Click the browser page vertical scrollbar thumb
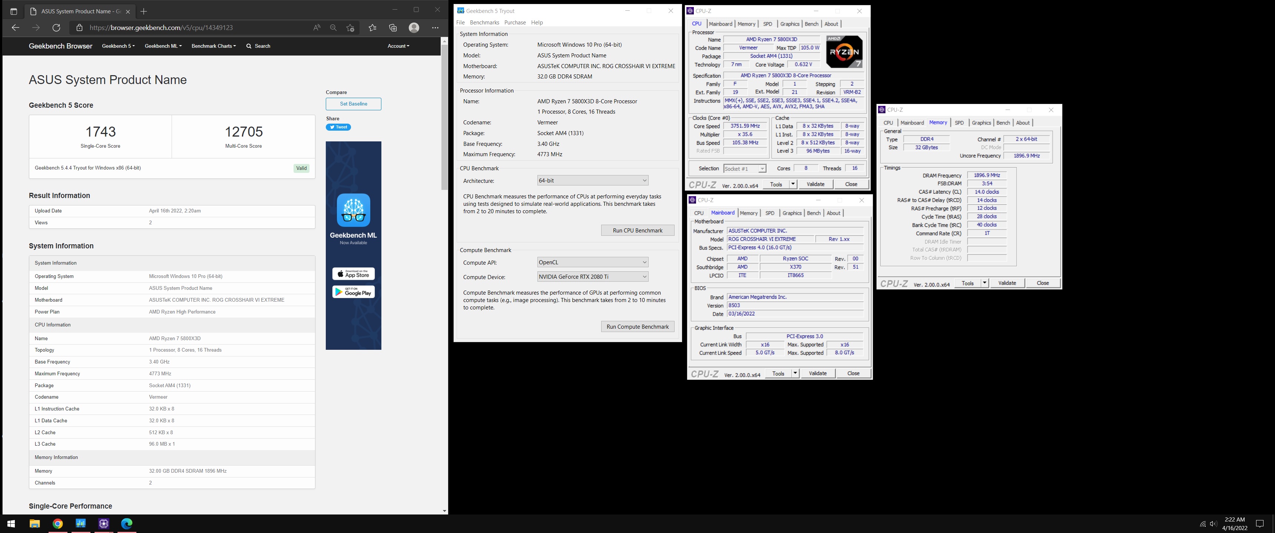This screenshot has width=1275, height=533. [x=444, y=117]
